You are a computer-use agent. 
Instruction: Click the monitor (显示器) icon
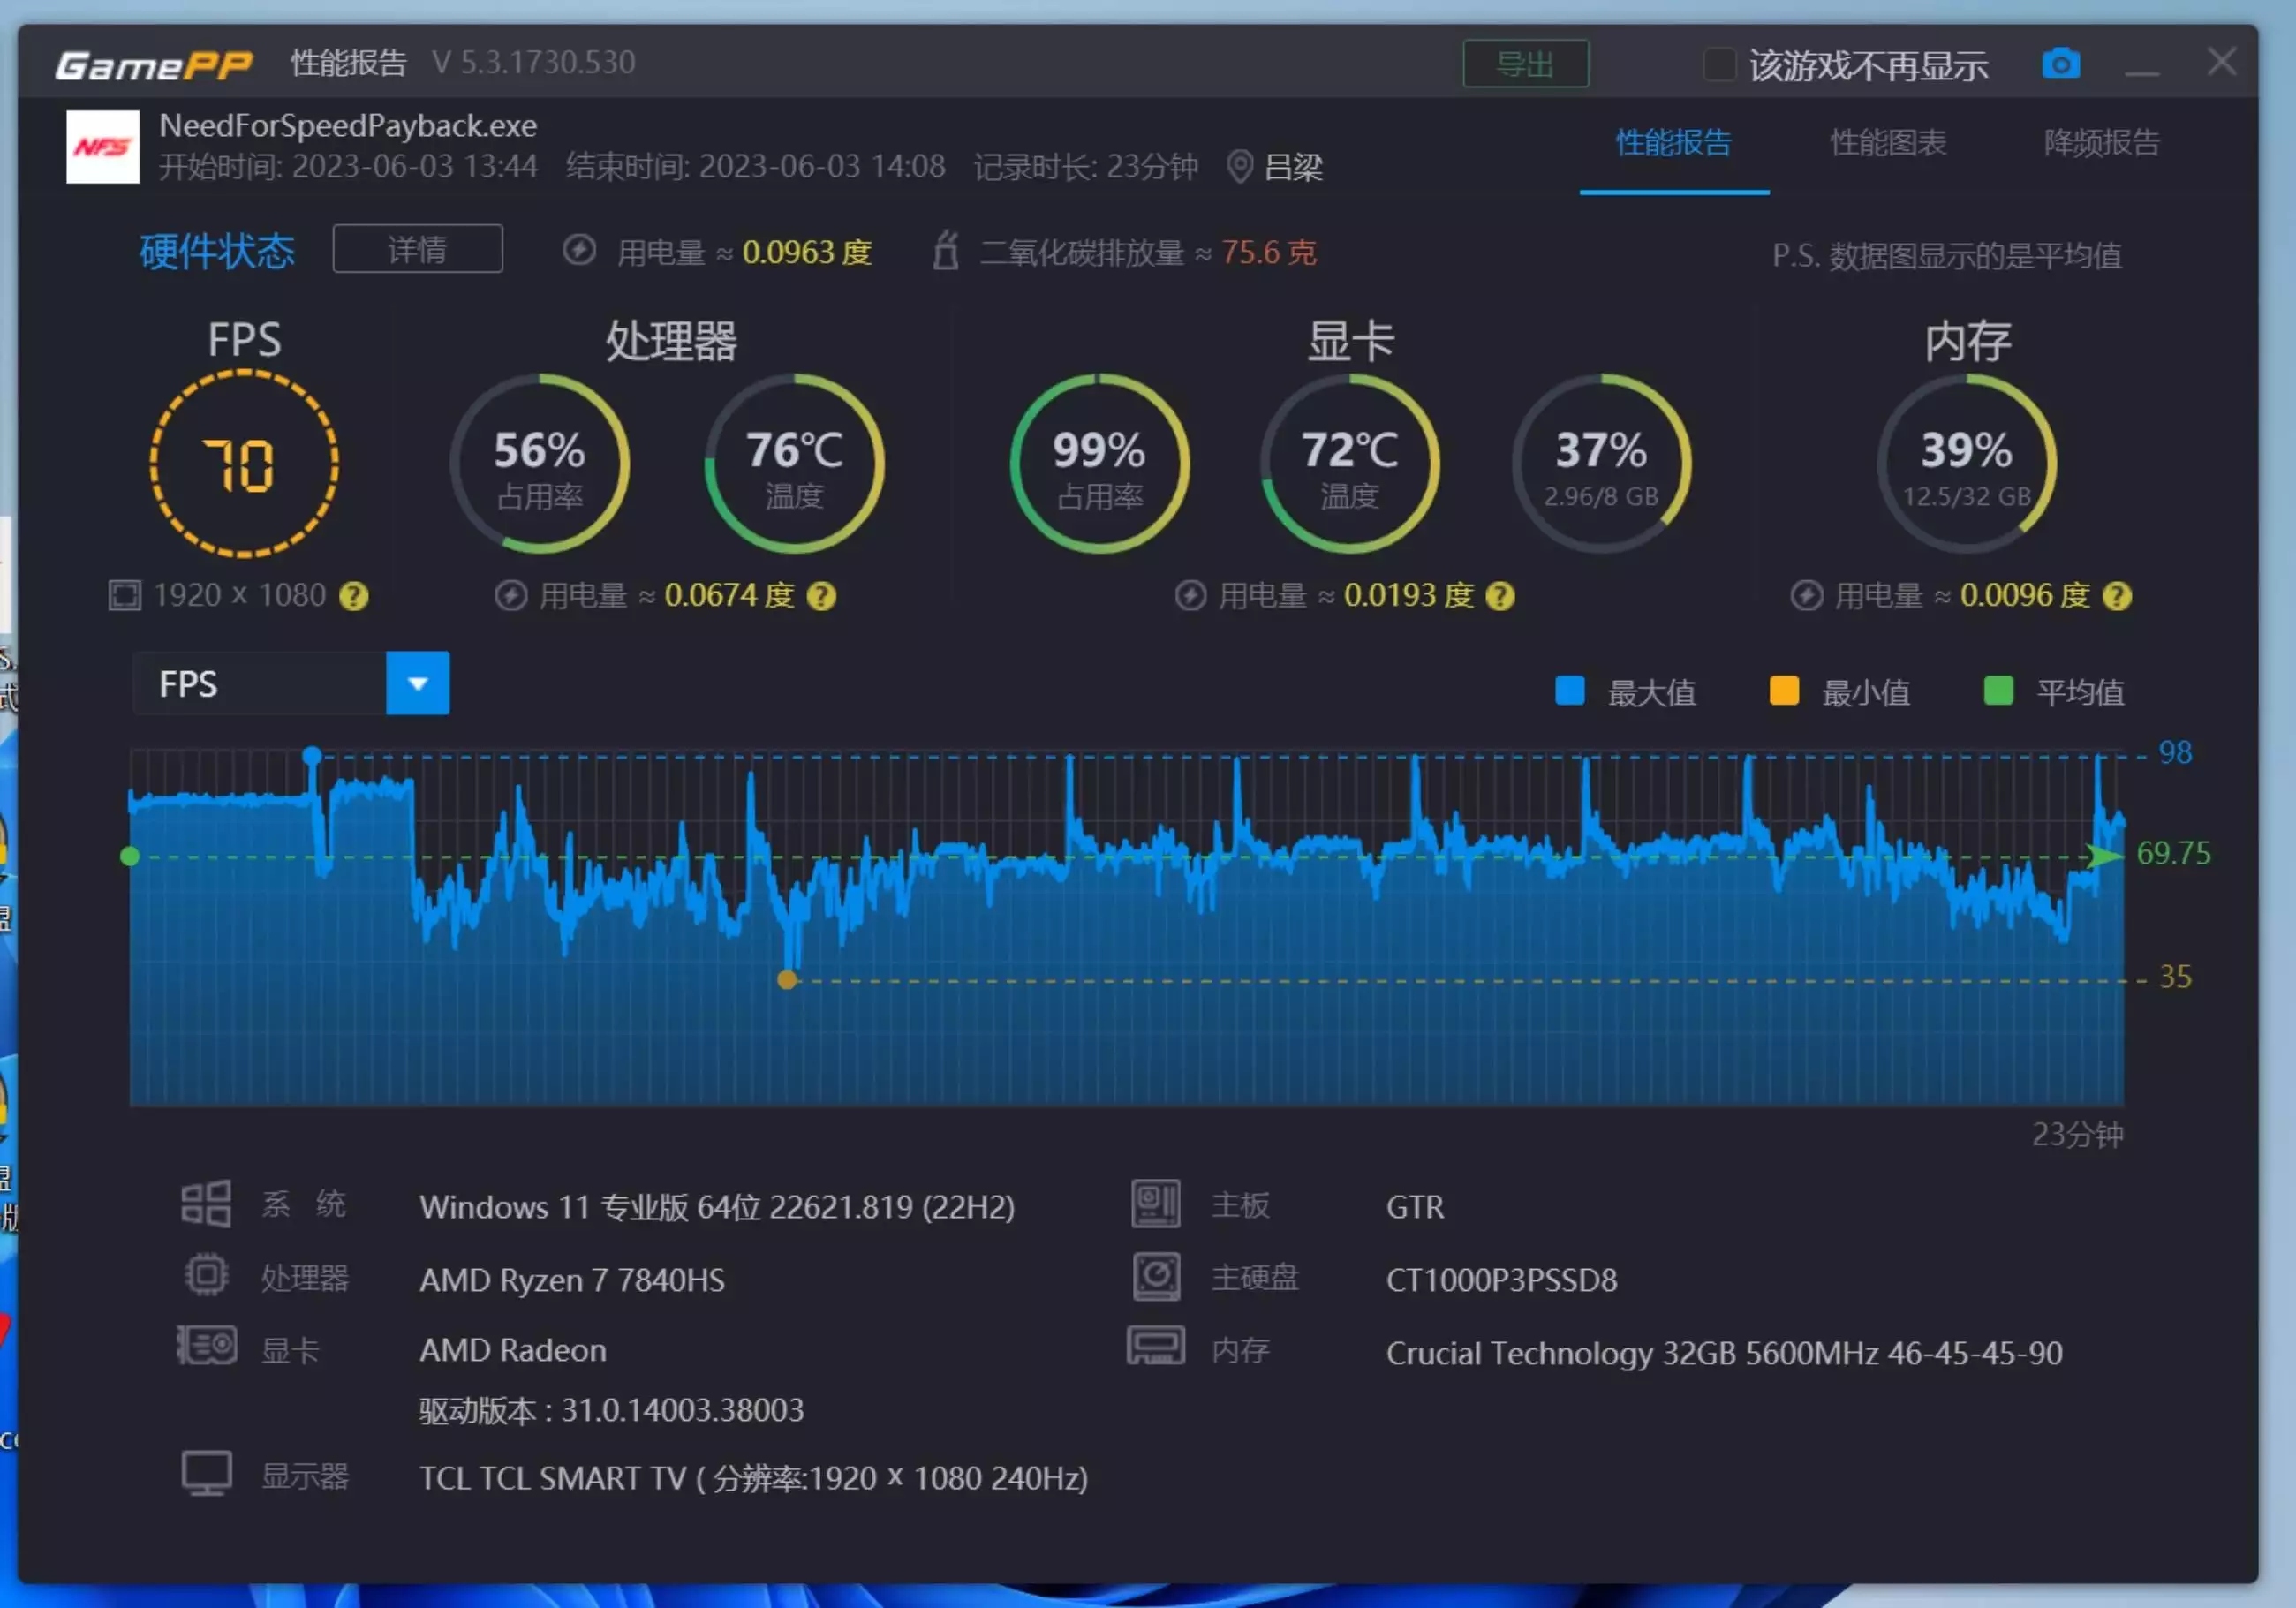[207, 1474]
